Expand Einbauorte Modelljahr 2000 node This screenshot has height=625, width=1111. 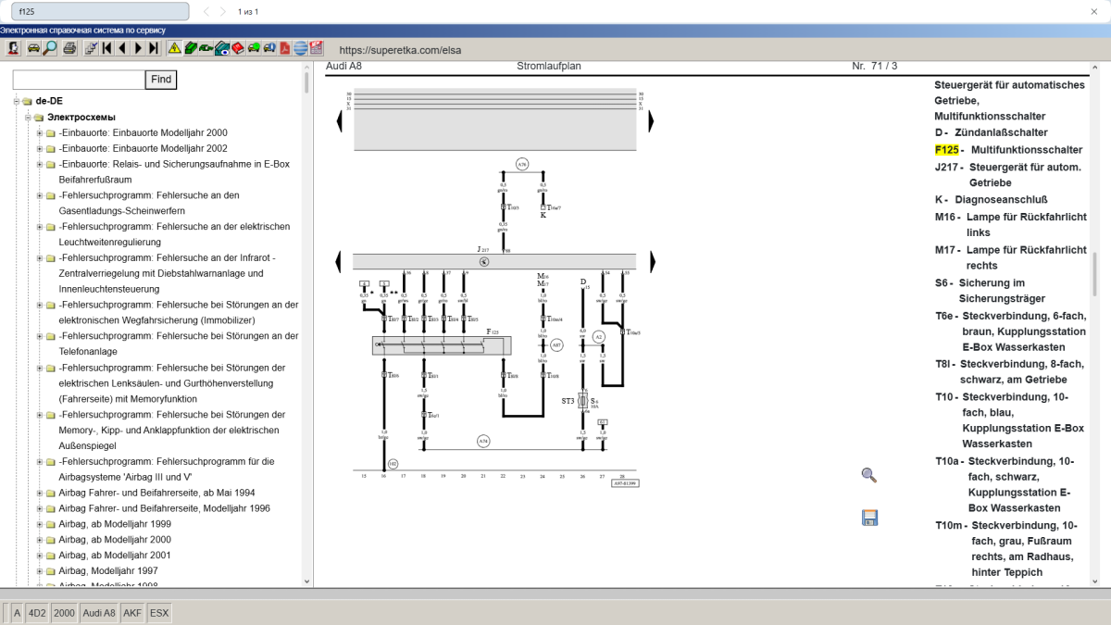click(40, 133)
